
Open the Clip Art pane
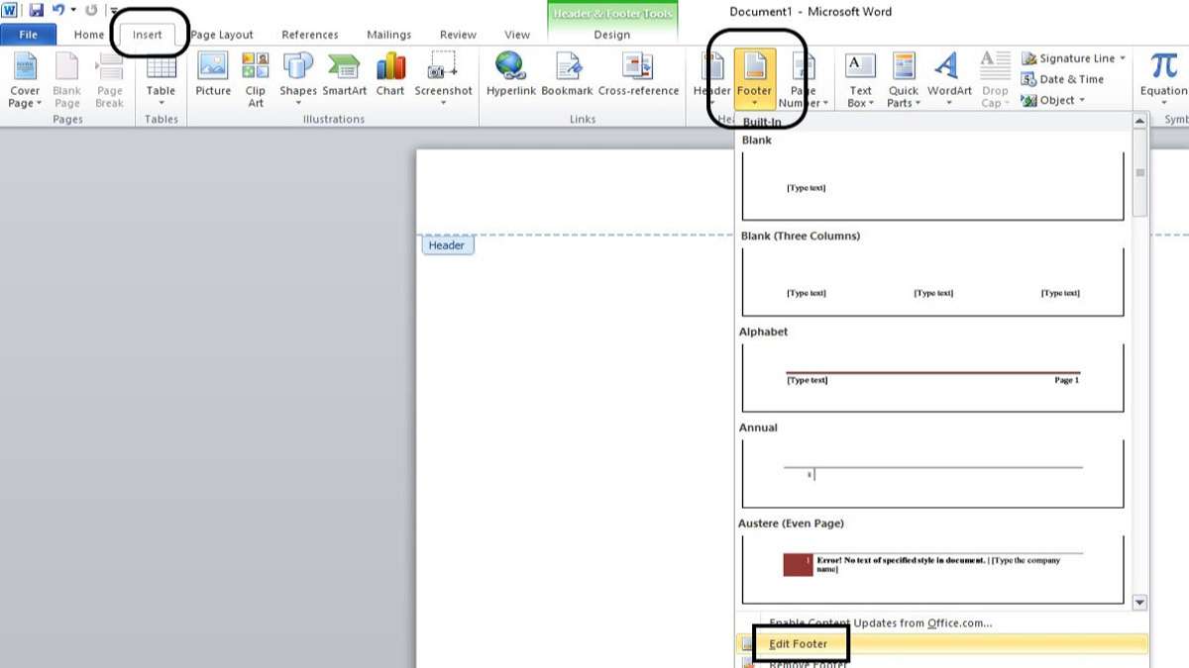point(255,79)
